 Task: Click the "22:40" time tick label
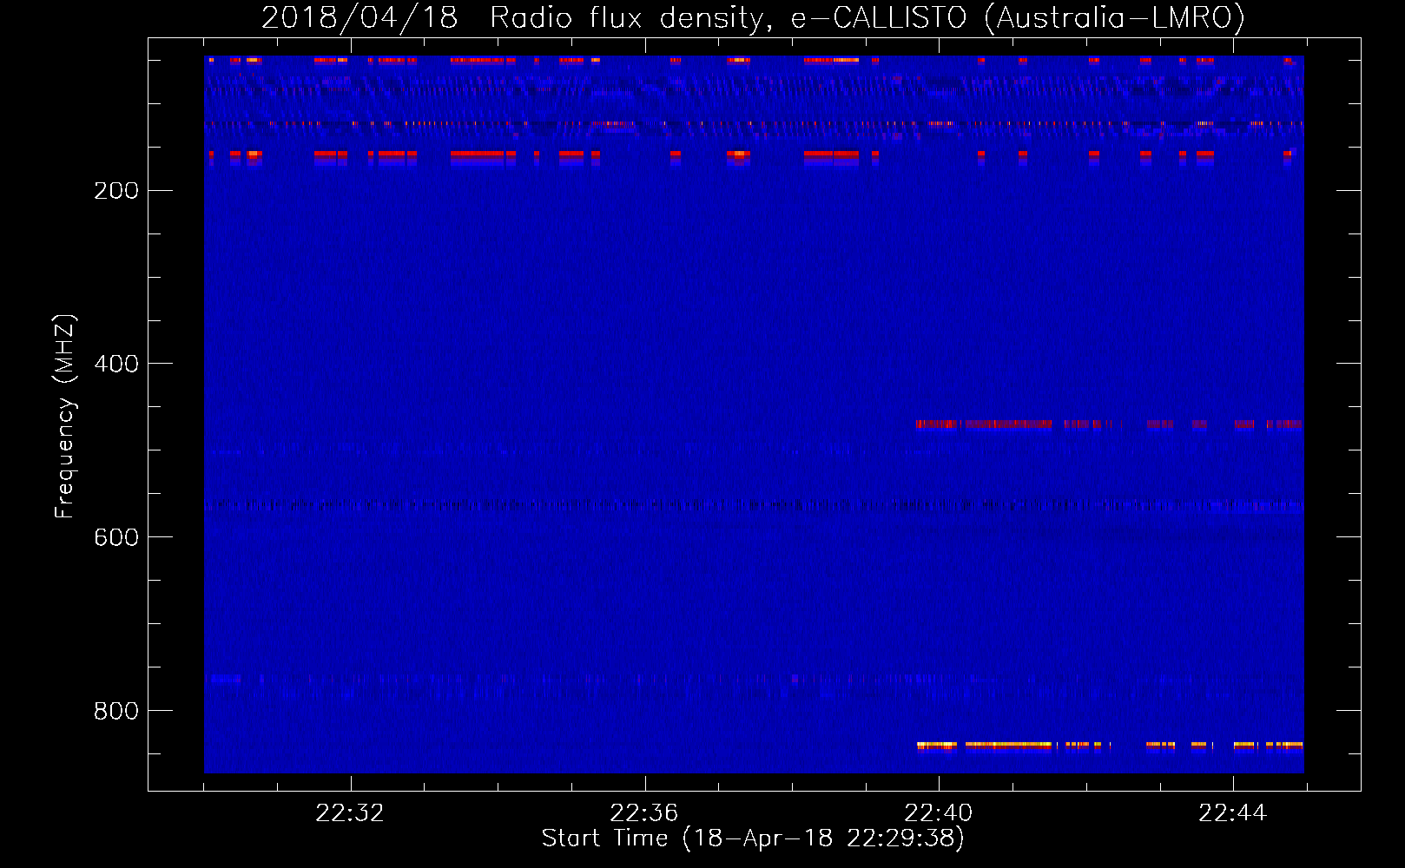939,813
